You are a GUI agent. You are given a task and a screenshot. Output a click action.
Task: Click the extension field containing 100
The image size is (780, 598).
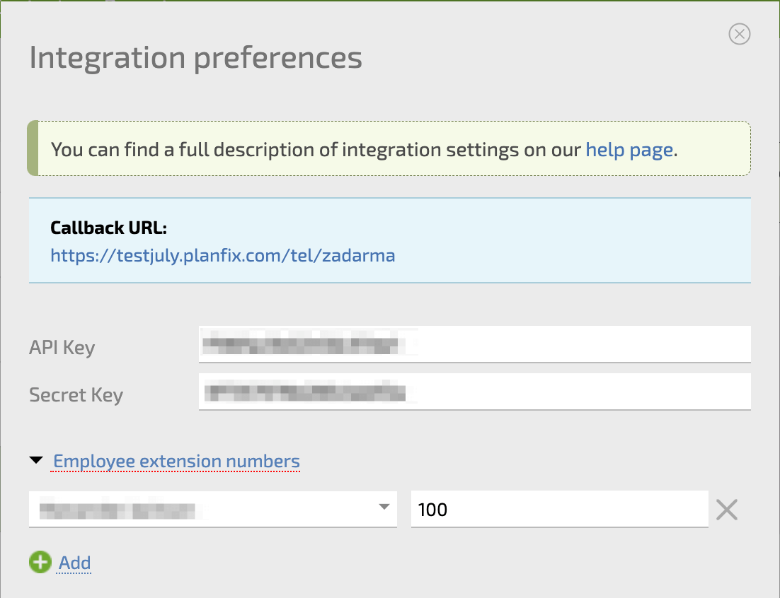click(559, 509)
